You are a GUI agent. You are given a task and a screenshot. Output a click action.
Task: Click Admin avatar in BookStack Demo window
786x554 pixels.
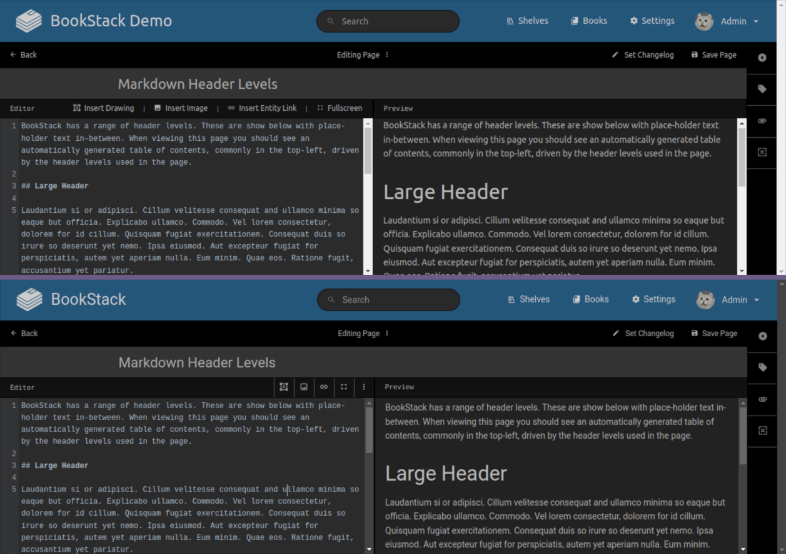704,21
